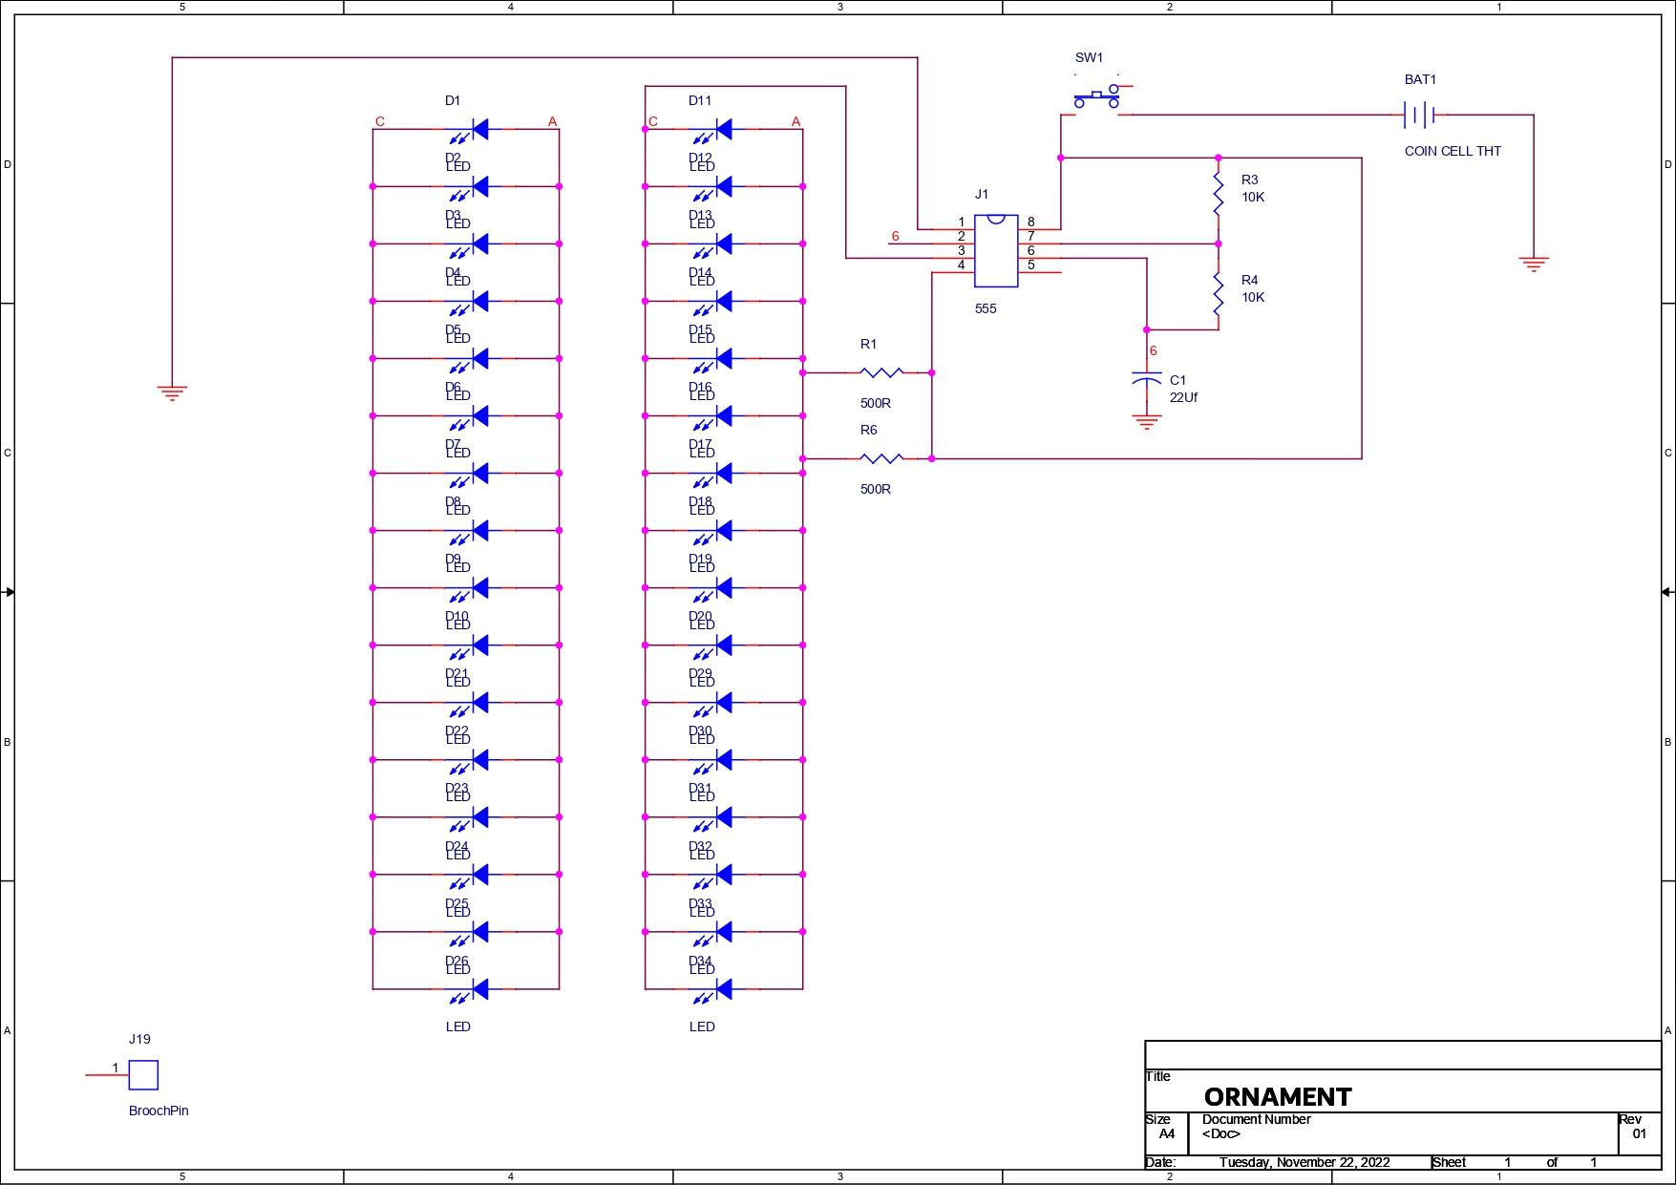Click the BAT1 designator label
This screenshot has width=1676, height=1185.
coord(1420,79)
